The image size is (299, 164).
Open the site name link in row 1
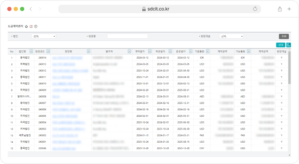67,58
